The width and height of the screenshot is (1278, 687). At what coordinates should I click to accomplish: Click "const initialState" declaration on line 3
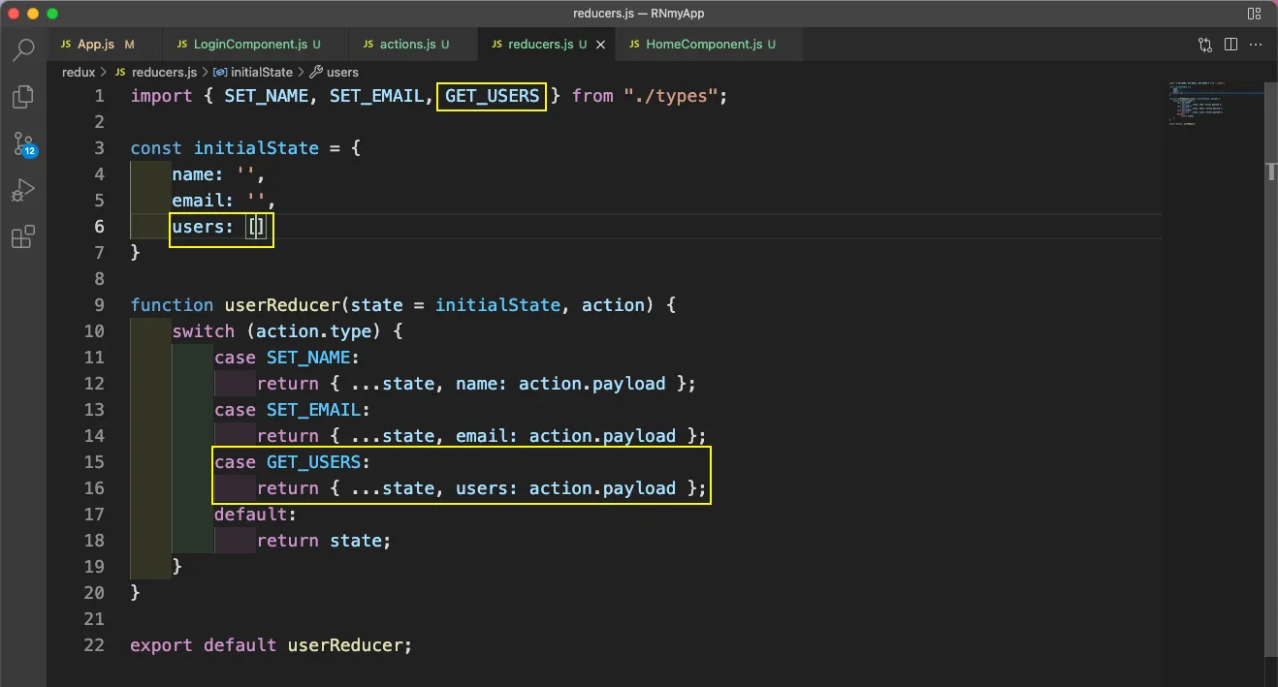[225, 148]
